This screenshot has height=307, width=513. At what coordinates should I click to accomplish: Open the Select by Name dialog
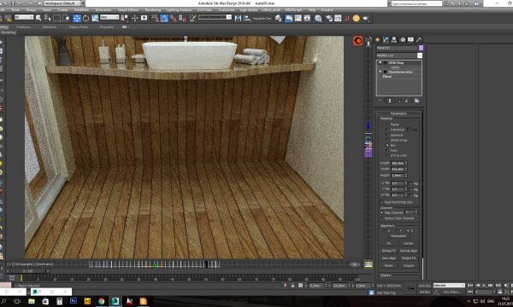pos(47,18)
